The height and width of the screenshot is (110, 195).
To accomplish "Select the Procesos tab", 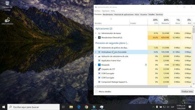I will tap(98, 14).
